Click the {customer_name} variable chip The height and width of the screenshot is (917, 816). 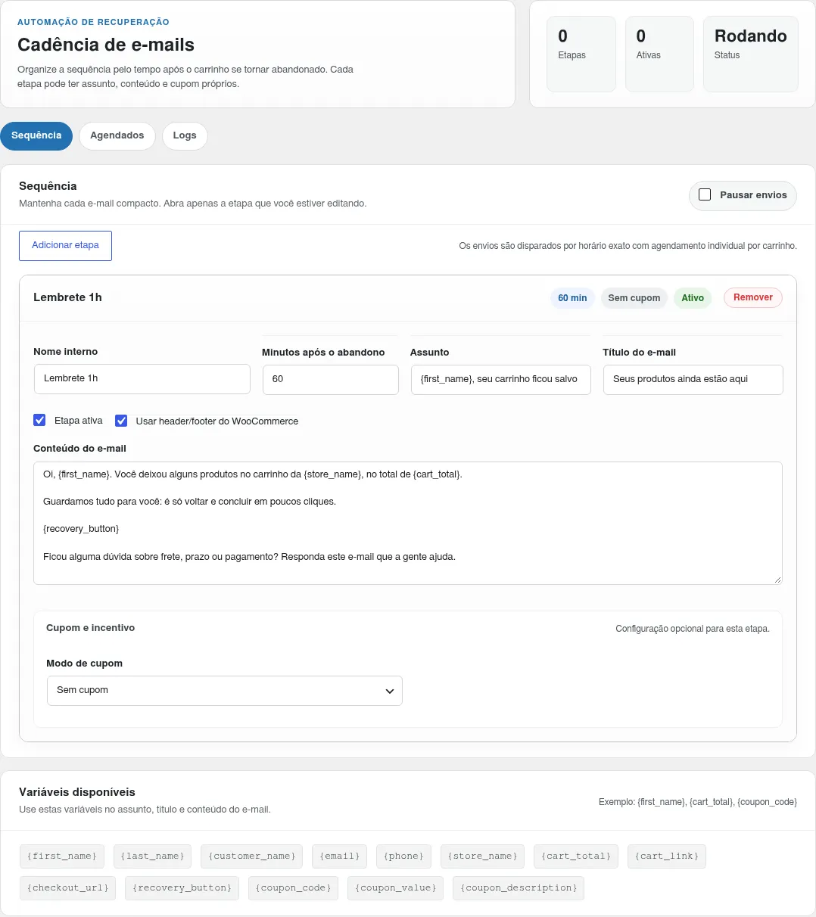click(x=252, y=856)
